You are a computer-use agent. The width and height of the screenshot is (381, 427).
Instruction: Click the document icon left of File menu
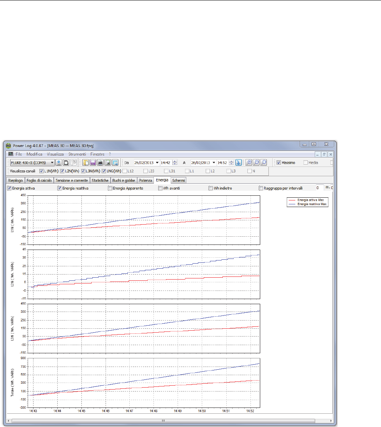(11, 154)
